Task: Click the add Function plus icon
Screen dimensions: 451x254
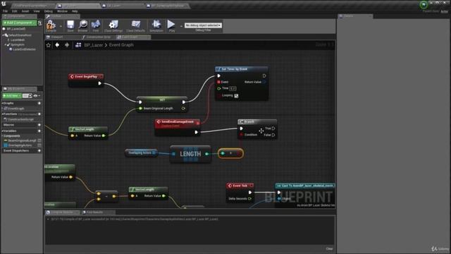Action: point(39,114)
